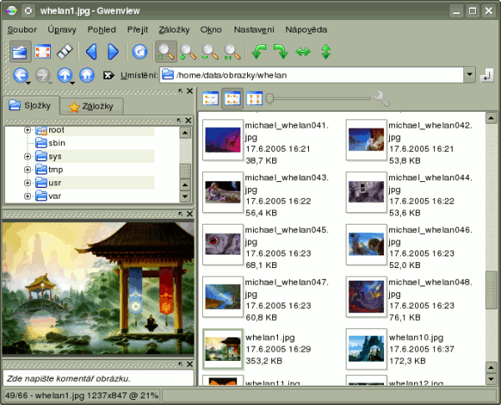Toggle the browse folder view button
The width and height of the screenshot is (501, 405).
coord(21,52)
